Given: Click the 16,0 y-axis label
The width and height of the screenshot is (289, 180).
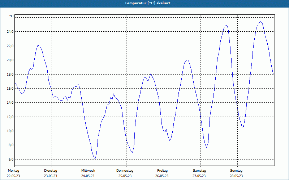Looking at the screenshot, I should pos(10,88).
